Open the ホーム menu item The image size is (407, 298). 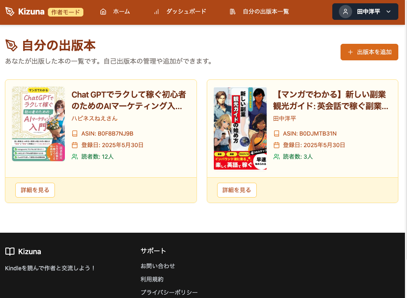pyautogui.click(x=121, y=12)
